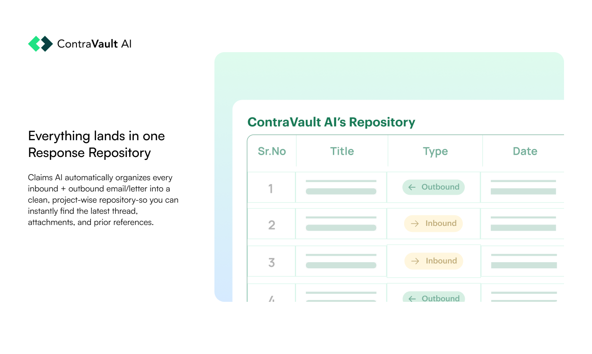Click the right arrow icon in row 3's Inbound badge
Viewport: 592px width, 354px height.
tap(414, 261)
